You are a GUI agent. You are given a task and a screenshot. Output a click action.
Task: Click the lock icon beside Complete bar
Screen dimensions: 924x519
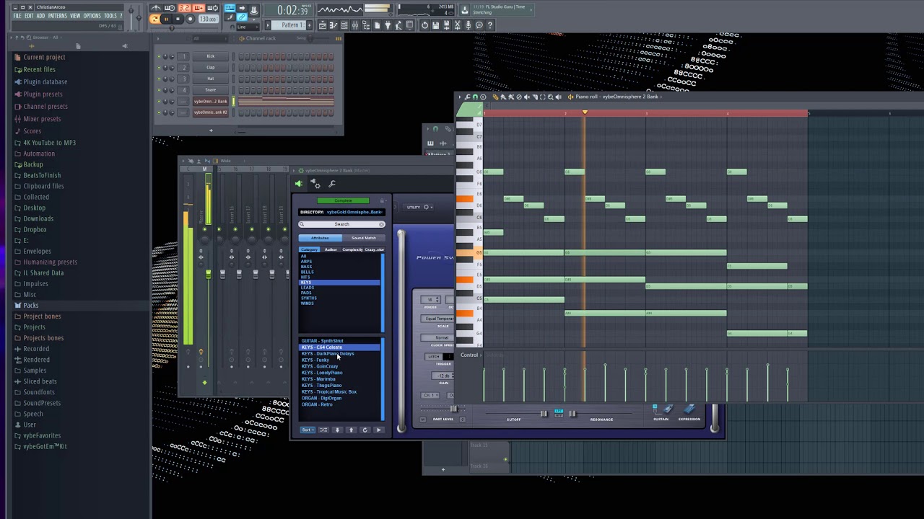click(x=382, y=200)
